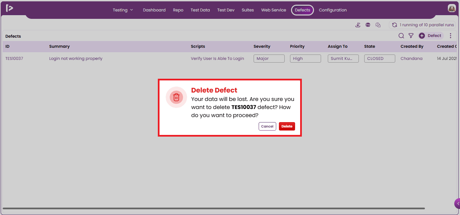Confirm deletion with the red Delete button
Viewport: 460px width, 215px height.
[x=287, y=126]
